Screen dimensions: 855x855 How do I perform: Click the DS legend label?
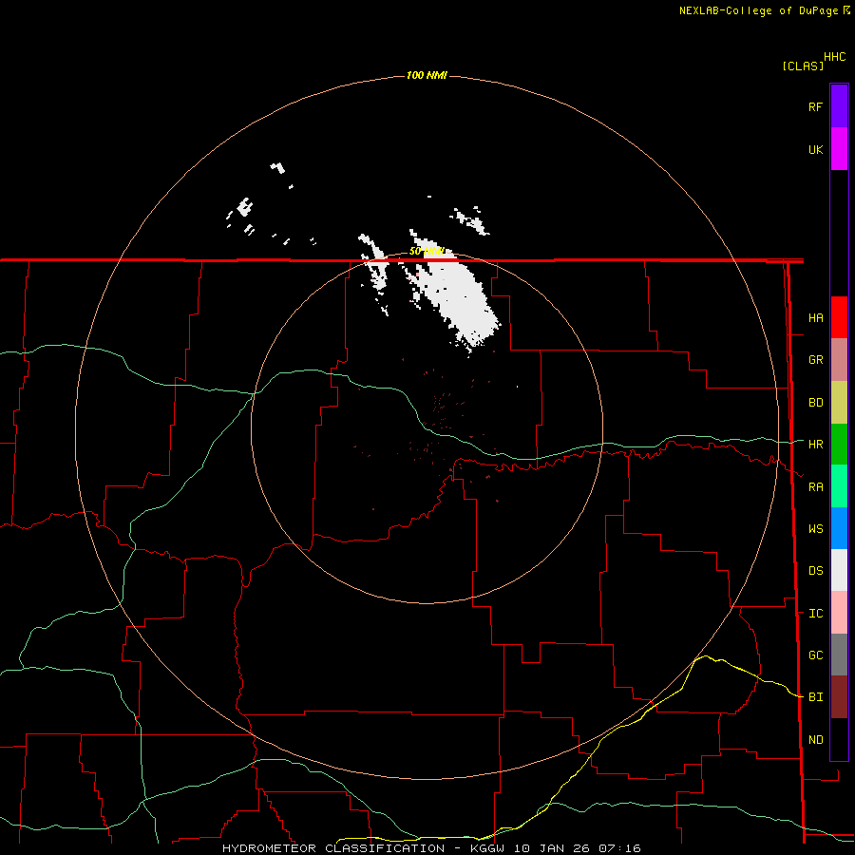coord(815,570)
